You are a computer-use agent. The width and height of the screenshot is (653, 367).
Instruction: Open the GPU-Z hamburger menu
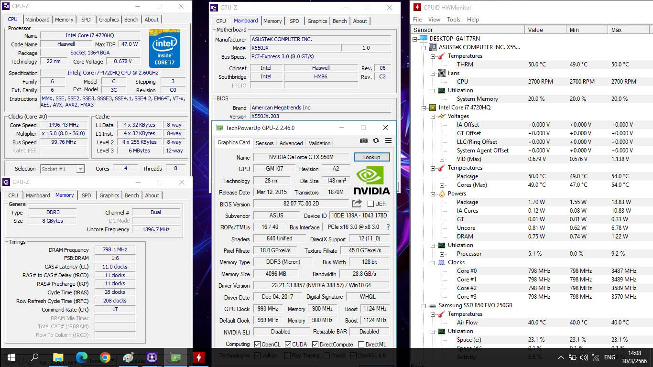pyautogui.click(x=388, y=140)
